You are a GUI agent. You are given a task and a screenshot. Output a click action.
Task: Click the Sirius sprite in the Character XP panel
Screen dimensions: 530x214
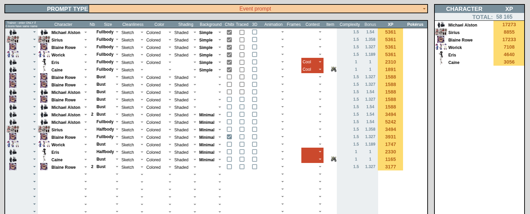pos(441,32)
